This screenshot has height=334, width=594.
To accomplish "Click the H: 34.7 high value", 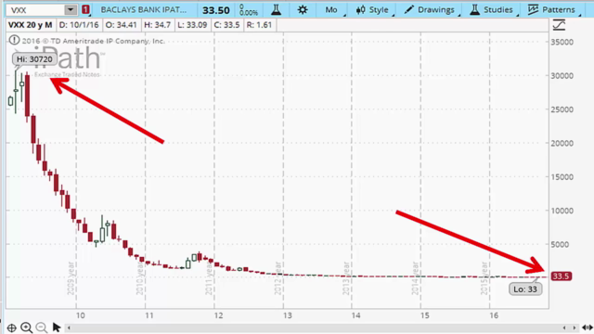I will click(x=157, y=25).
